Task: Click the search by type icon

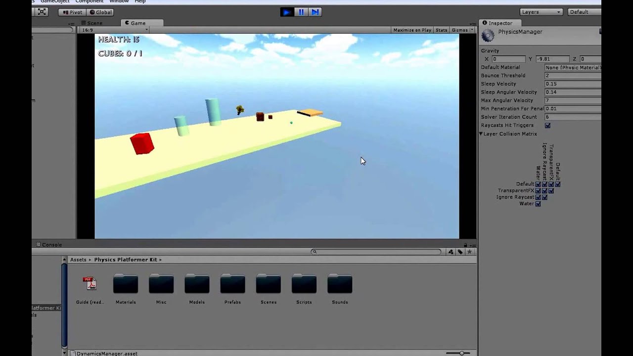Action: click(451, 252)
